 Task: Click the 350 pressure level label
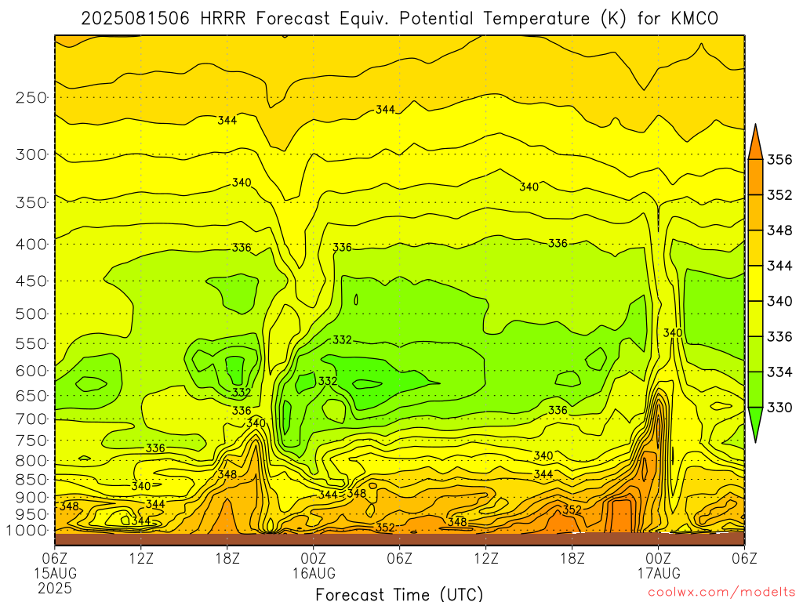click(31, 203)
